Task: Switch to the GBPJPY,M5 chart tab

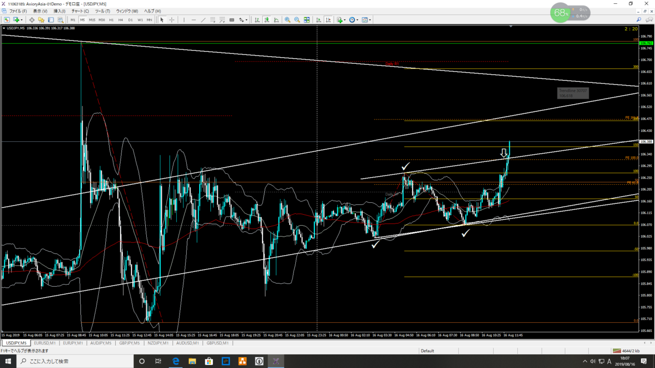Action: pyautogui.click(x=129, y=343)
